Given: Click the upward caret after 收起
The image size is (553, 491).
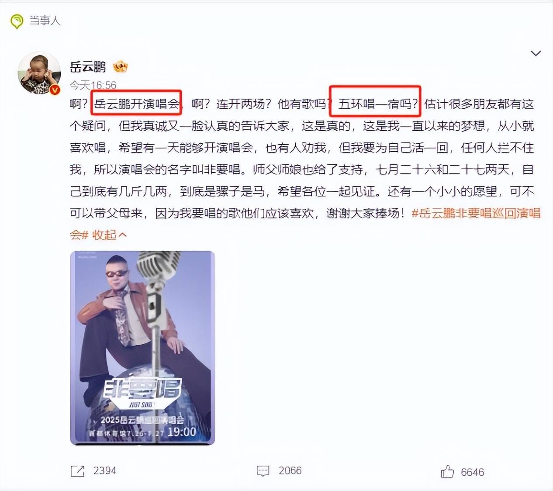Looking at the screenshot, I should (123, 235).
